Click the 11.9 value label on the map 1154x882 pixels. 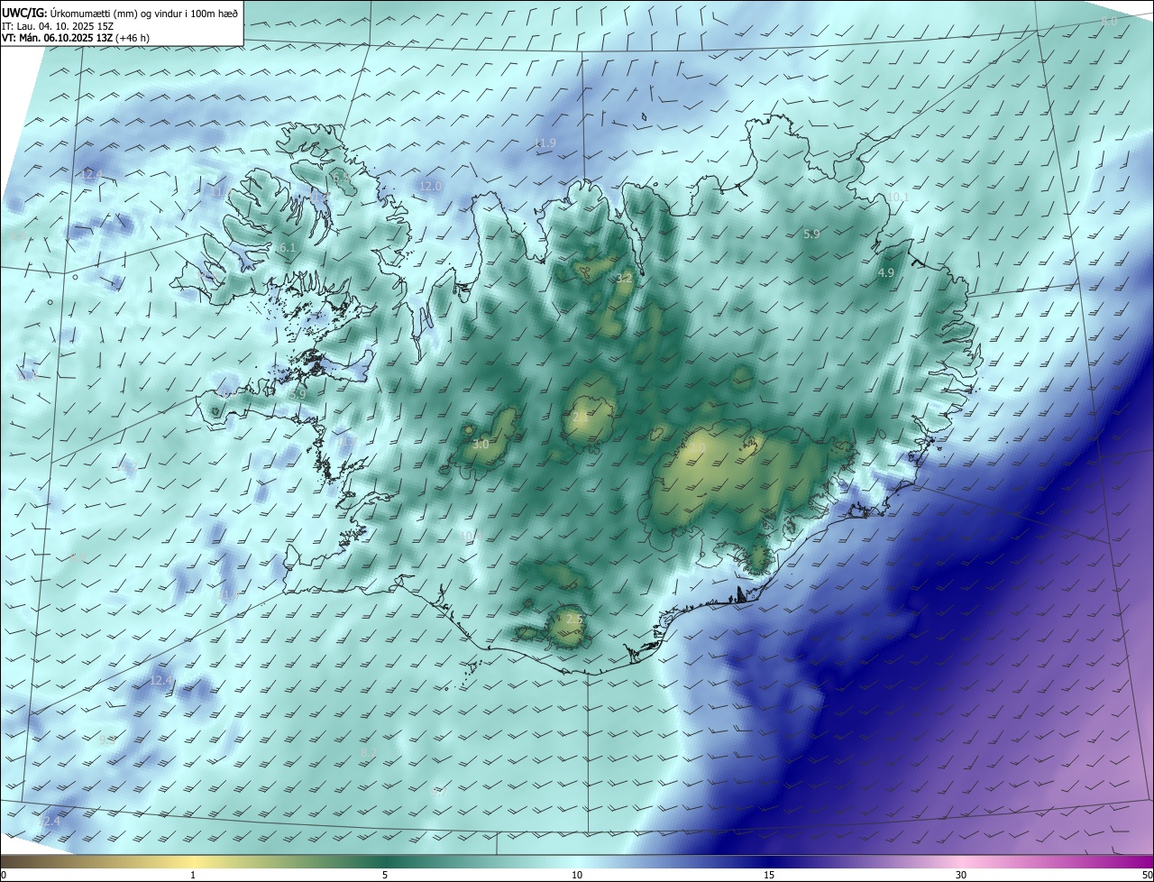click(545, 143)
